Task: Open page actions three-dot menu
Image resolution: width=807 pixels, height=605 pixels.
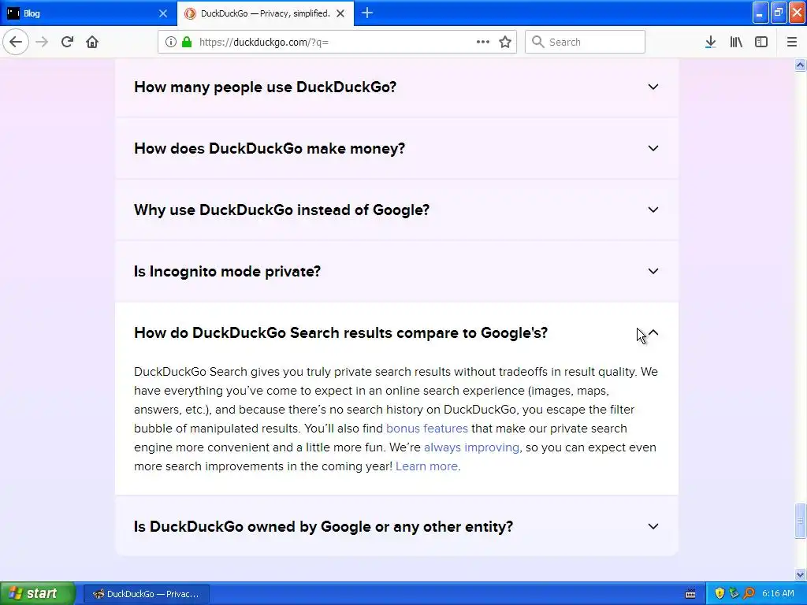Action: [483, 43]
